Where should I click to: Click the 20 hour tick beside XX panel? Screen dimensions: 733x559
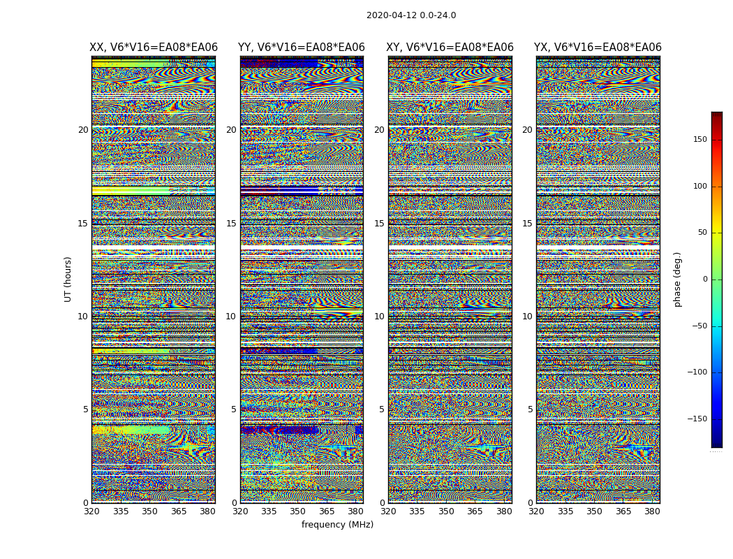83,130
